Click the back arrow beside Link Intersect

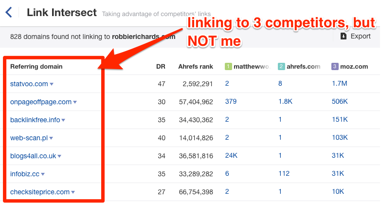click(8, 12)
